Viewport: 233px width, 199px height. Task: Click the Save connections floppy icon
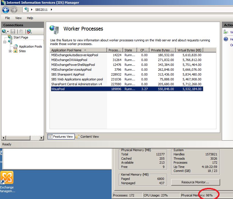tap(13, 31)
